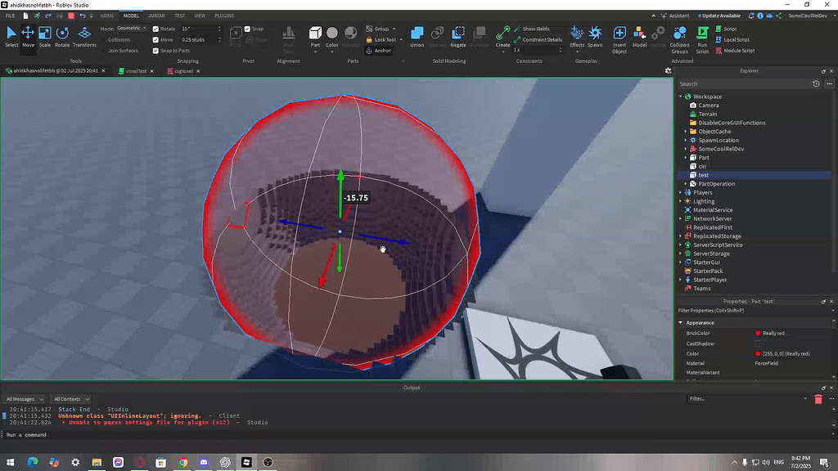Toggle Snap to Parts snapping
This screenshot has height=471, width=838.
pos(155,50)
